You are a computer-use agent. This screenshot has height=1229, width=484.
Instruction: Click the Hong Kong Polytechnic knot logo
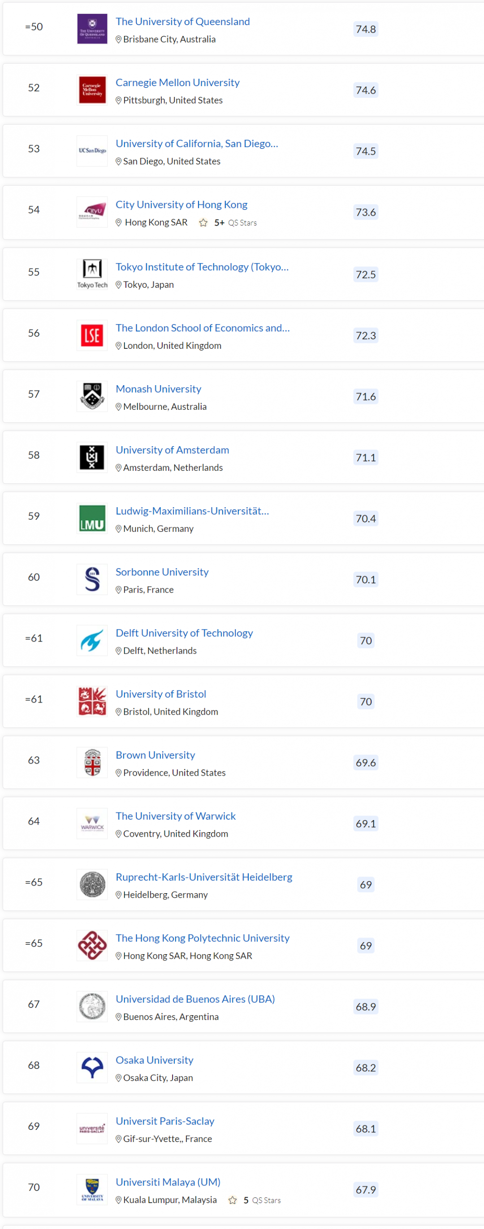click(x=92, y=945)
